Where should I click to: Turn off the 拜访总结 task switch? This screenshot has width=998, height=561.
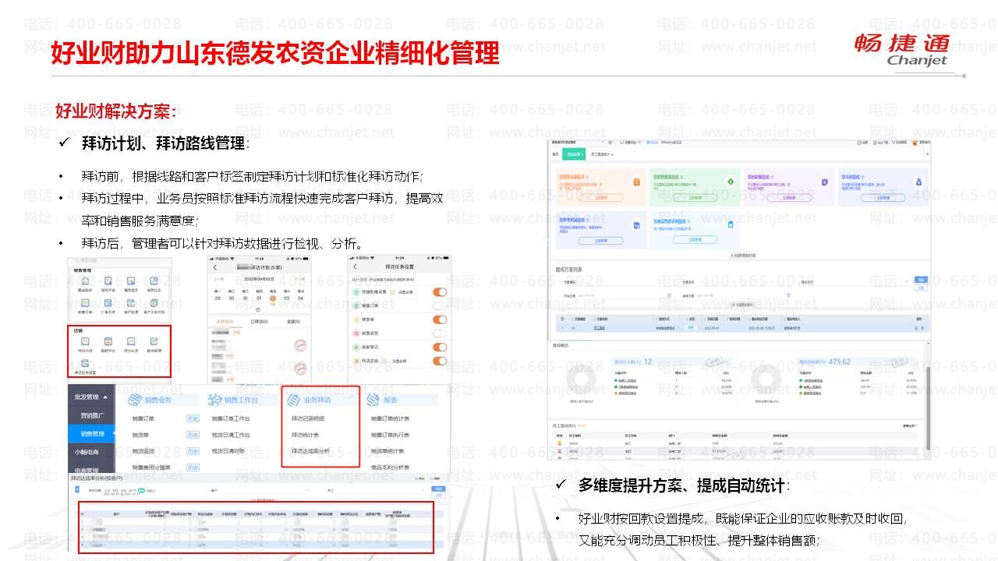(x=440, y=362)
